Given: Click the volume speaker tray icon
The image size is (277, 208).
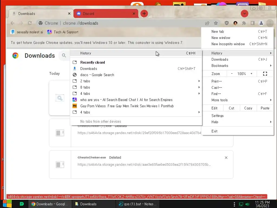Looking at the screenshot, I should point(247,204).
